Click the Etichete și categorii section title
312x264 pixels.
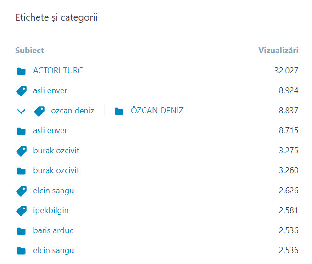click(x=56, y=17)
